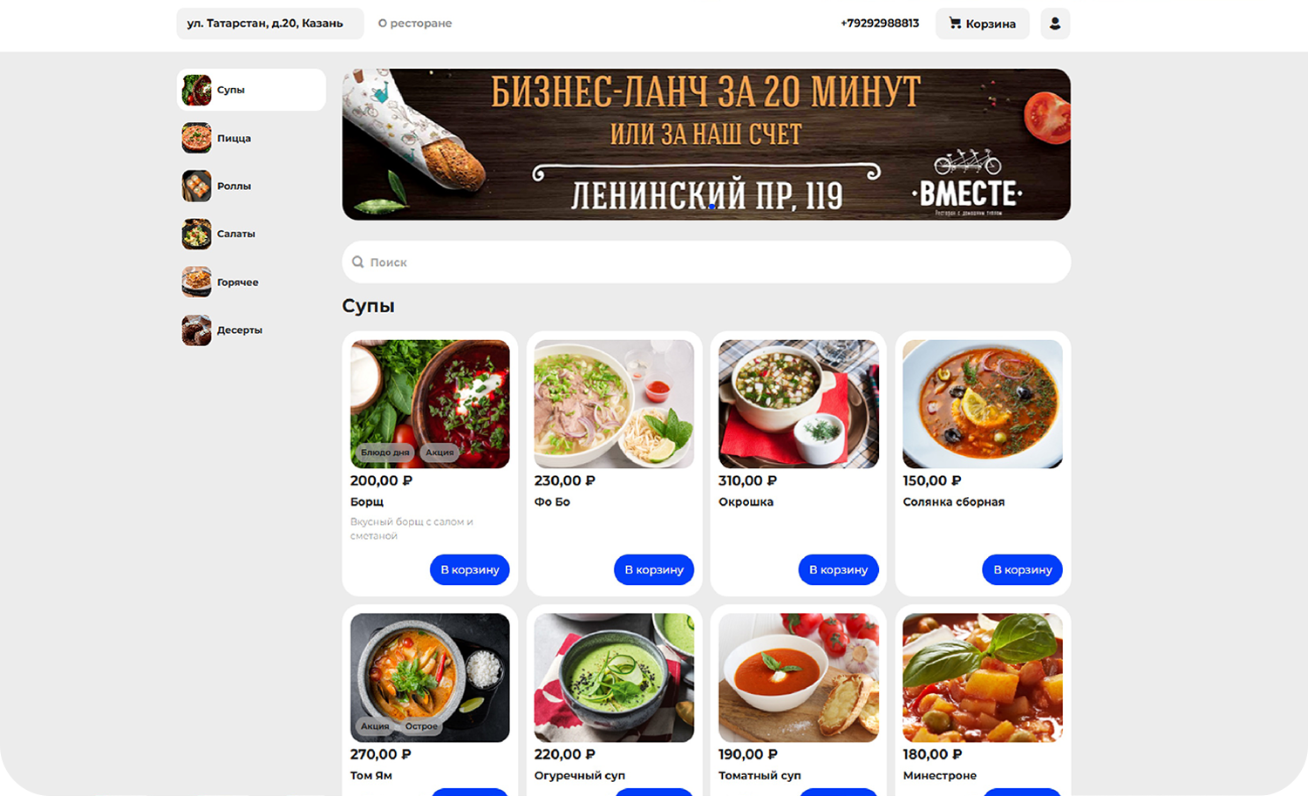
Task: Add Борщ to the cart
Action: point(469,569)
